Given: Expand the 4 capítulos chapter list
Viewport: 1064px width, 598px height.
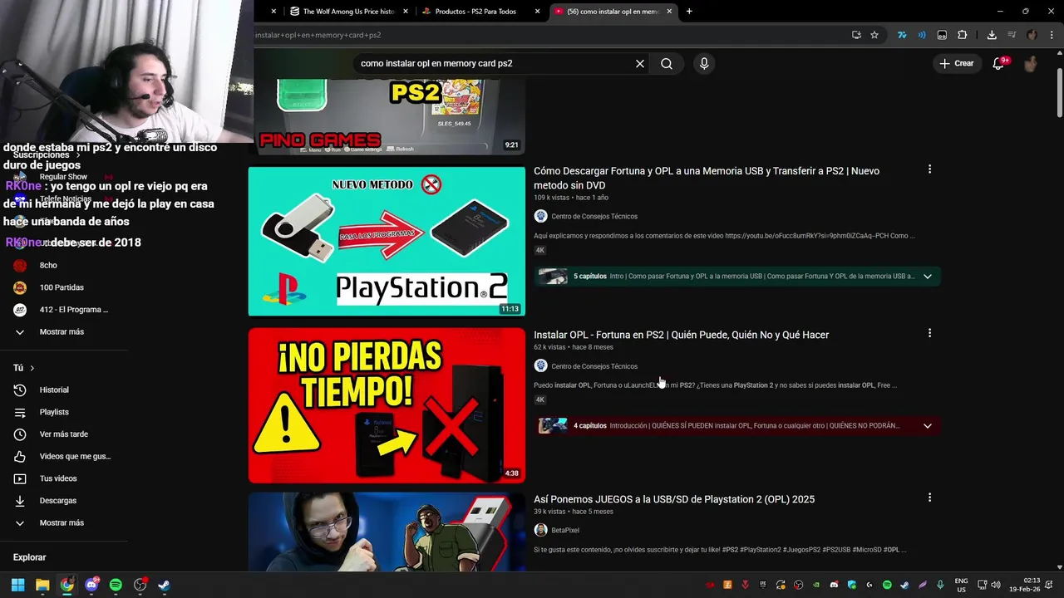Looking at the screenshot, I should [x=928, y=426].
